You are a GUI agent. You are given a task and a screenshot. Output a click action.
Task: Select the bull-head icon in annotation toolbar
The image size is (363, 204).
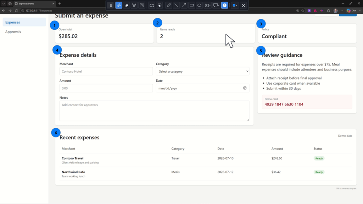[134, 5]
